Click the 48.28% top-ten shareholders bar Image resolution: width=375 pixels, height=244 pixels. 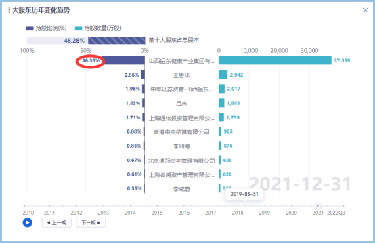pyautogui.click(x=116, y=41)
